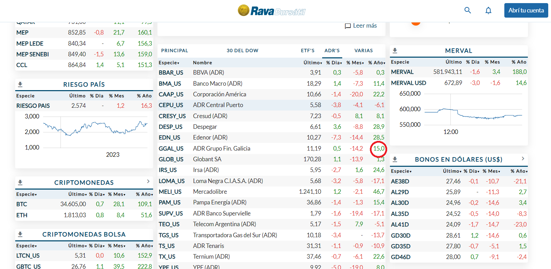Open the BMA_US ticker
The height and width of the screenshot is (269, 551).
[170, 84]
